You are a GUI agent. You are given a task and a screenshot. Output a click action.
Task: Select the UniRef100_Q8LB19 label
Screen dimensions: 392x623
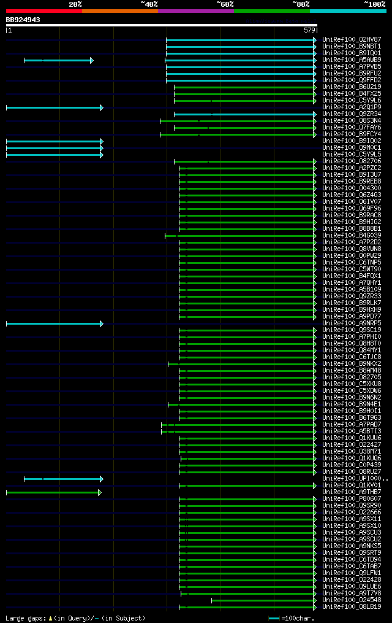pyautogui.click(x=352, y=607)
